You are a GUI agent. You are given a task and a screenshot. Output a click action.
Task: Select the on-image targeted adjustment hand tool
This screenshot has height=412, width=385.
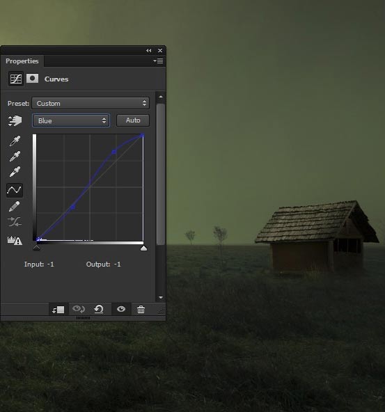point(15,120)
